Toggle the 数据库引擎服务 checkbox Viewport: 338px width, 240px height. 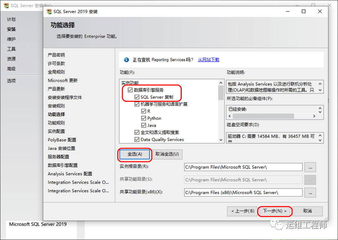[130, 90]
